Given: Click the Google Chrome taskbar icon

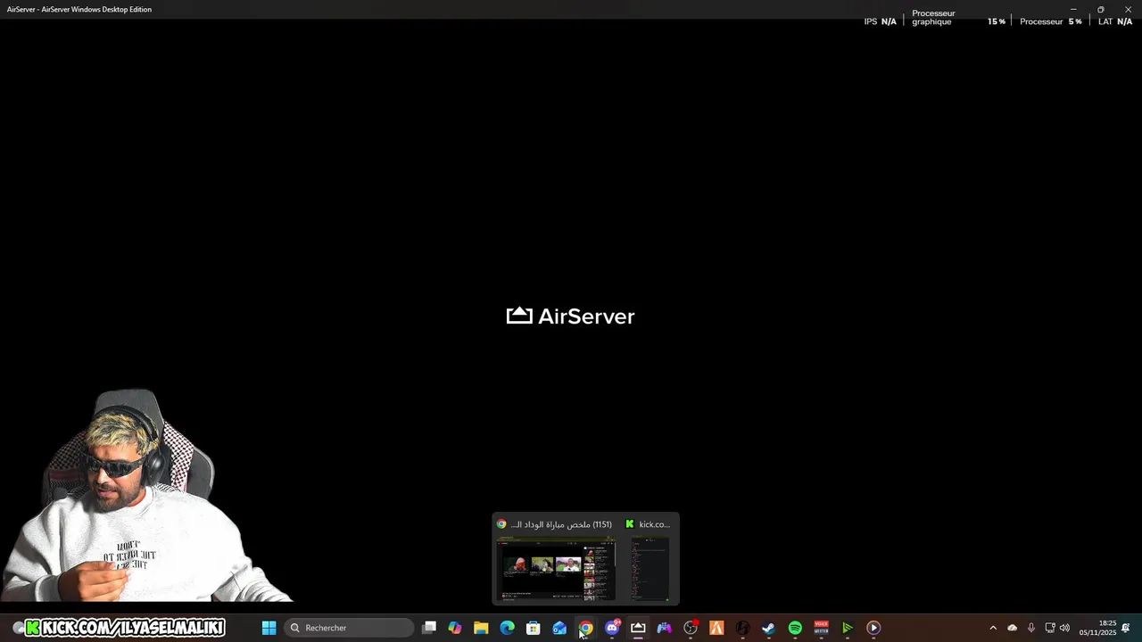Looking at the screenshot, I should point(585,628).
